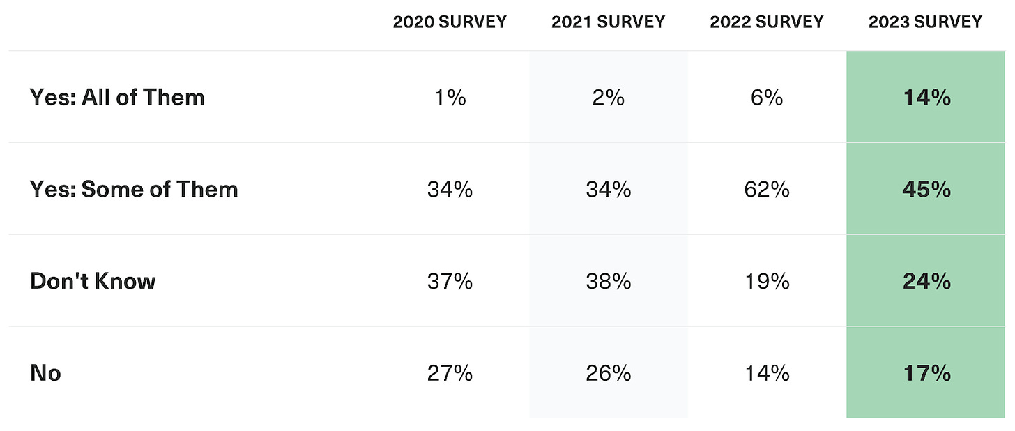
Task: Select the 27% cell in 2020 column
Action: click(450, 373)
